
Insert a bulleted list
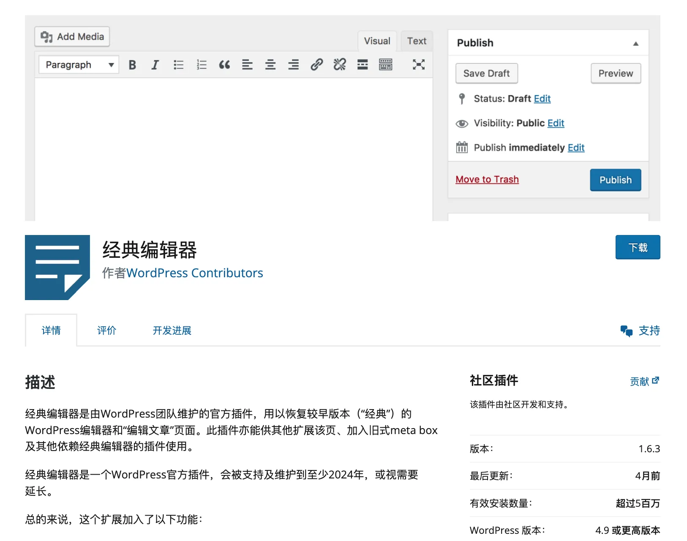coord(178,65)
